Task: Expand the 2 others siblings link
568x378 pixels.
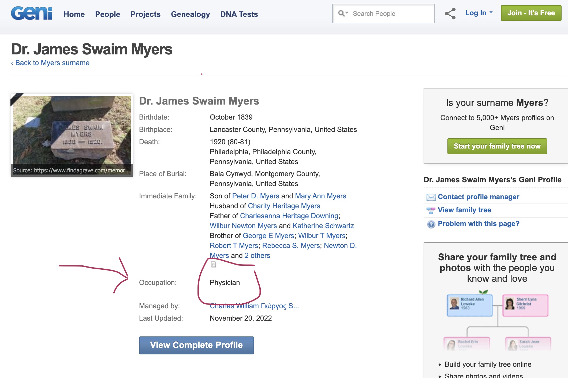Action: coord(257,255)
